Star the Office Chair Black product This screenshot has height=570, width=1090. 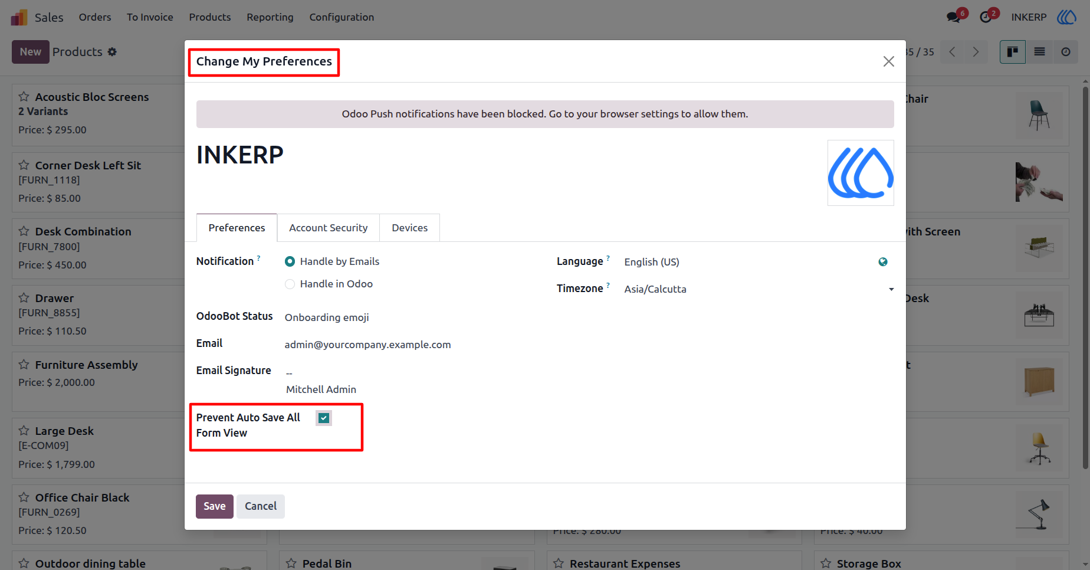coord(24,497)
